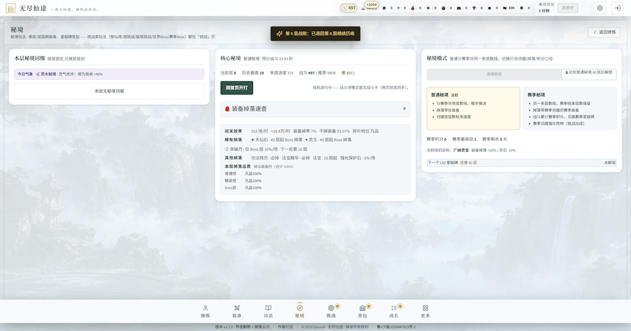Click the bar chart icon under +2099 badge
The height and width of the screenshot is (331, 631).
click(x=363, y=8)
